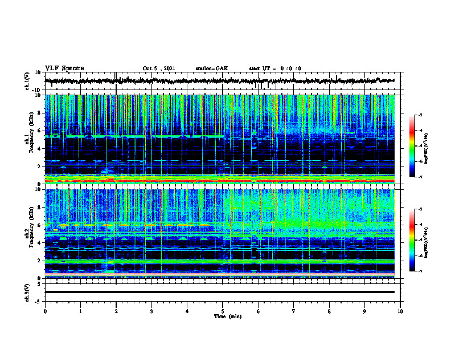451x349 pixels.
Task: Click the "-7" label on ch.2 color bar
Action: coord(420,271)
